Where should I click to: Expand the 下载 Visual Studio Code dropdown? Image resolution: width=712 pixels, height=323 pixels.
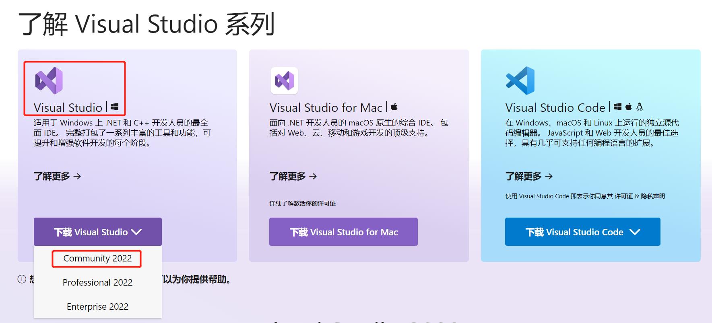[x=582, y=232]
